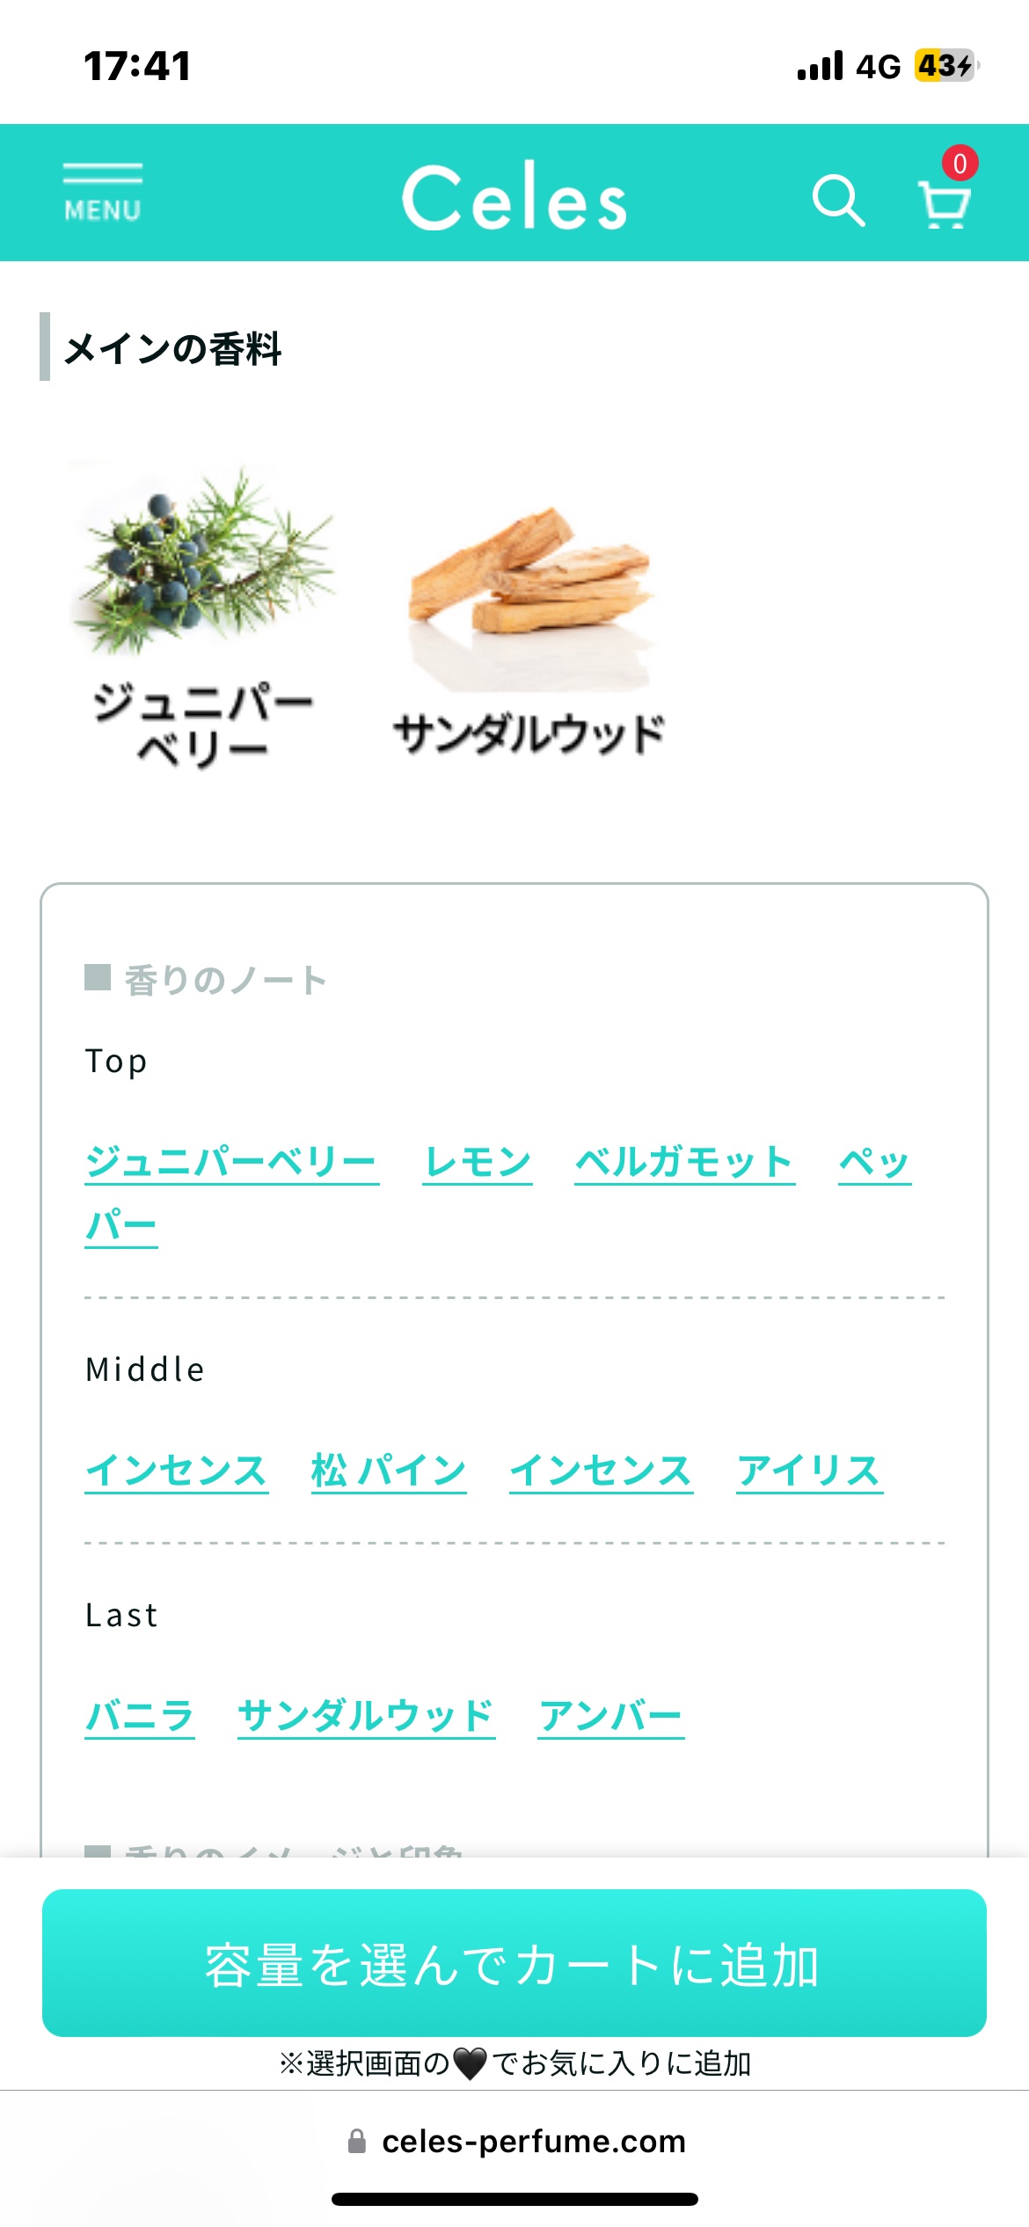The height and width of the screenshot is (2227, 1029).
Task: Select the アンバー note link
Action: tap(611, 1716)
